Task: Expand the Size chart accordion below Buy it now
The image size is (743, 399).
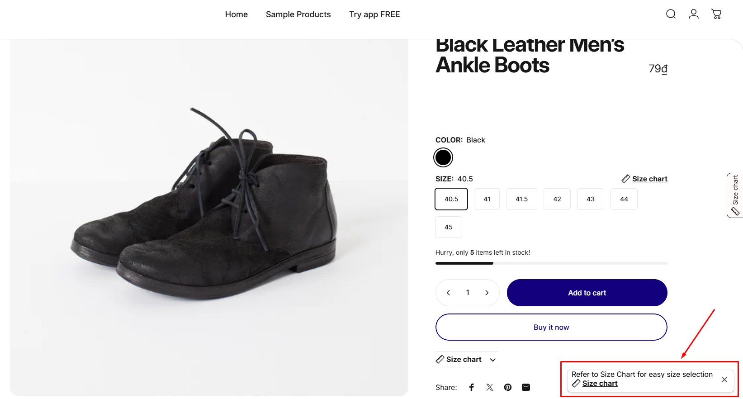Action: coord(466,360)
